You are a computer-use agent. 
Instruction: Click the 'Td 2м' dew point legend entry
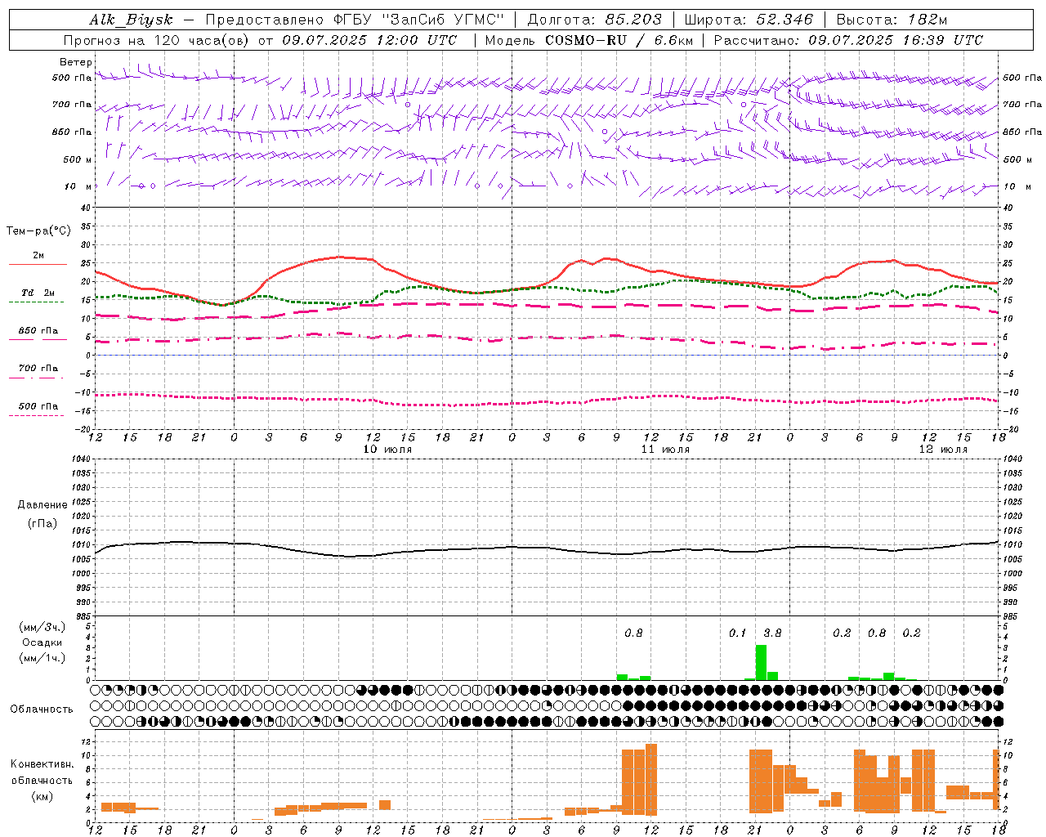tap(38, 293)
